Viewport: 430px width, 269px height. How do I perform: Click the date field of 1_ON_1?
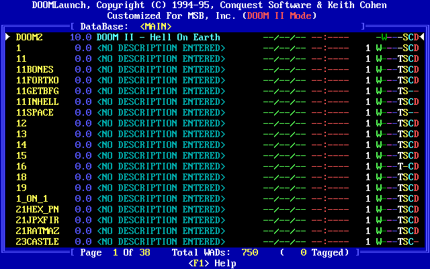[285, 198]
